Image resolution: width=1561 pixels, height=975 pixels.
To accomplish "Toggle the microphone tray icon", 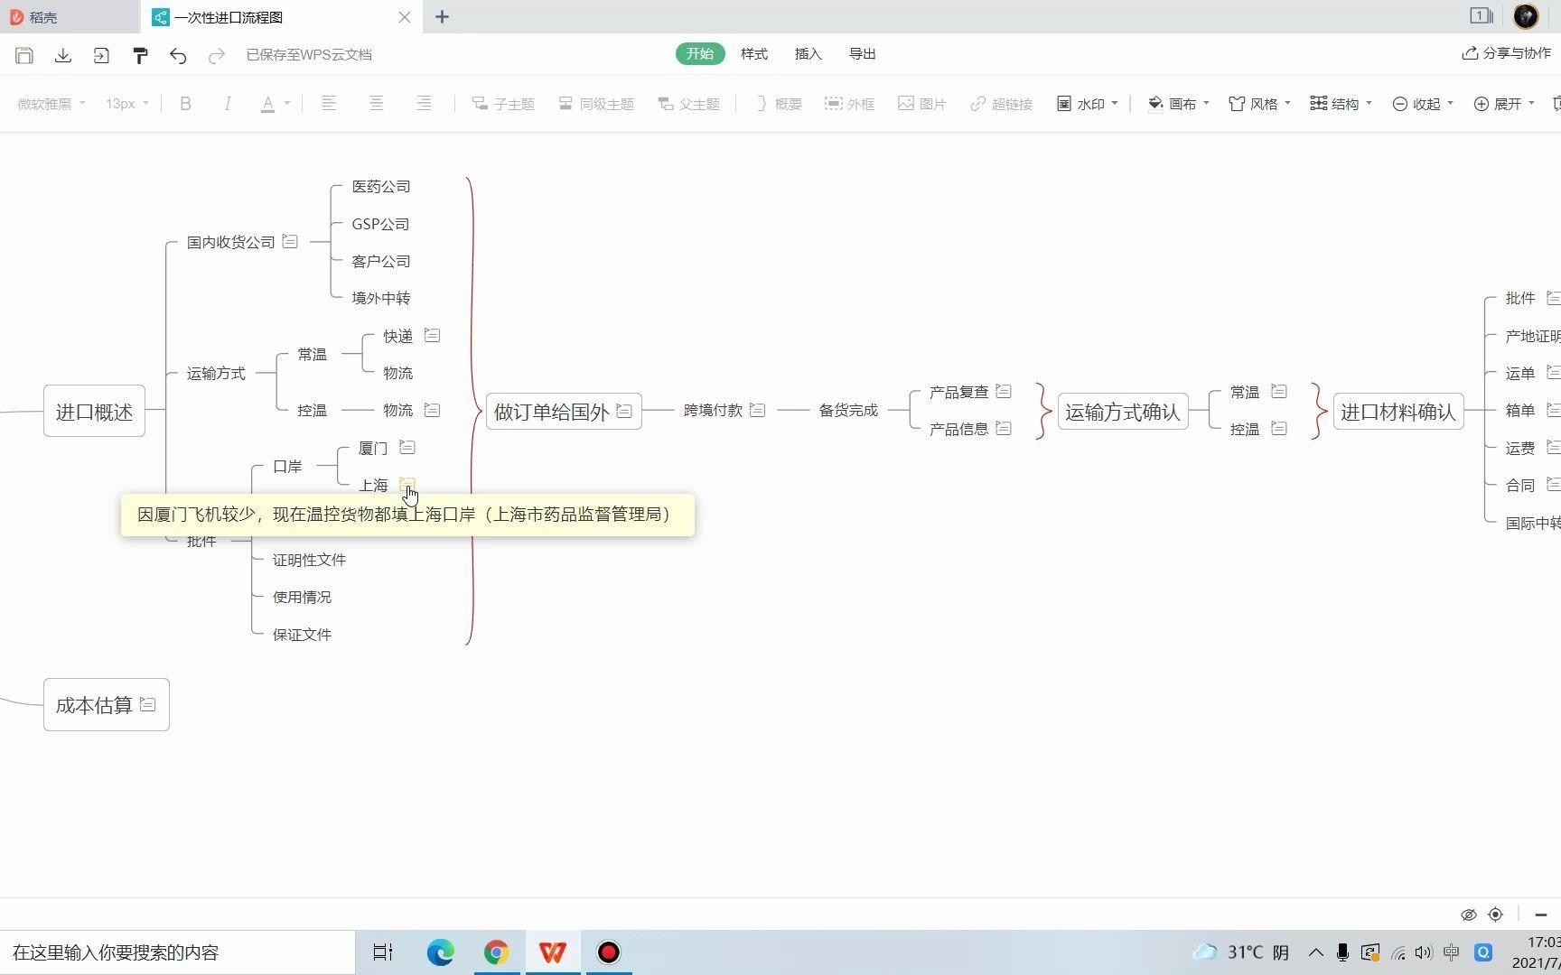I will pyautogui.click(x=1342, y=952).
